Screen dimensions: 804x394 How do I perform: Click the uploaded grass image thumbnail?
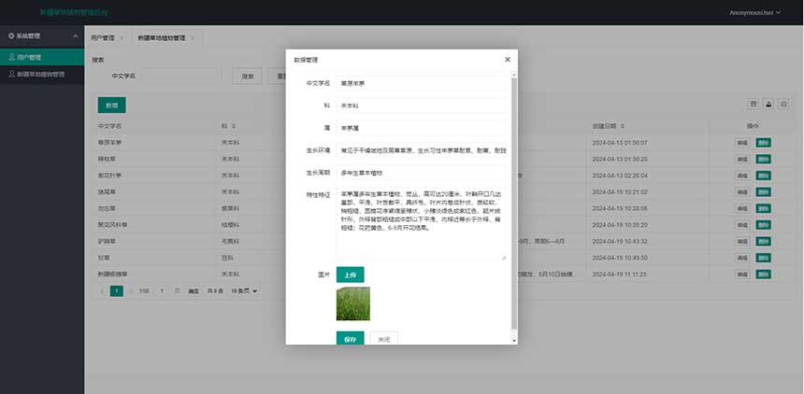(352, 303)
